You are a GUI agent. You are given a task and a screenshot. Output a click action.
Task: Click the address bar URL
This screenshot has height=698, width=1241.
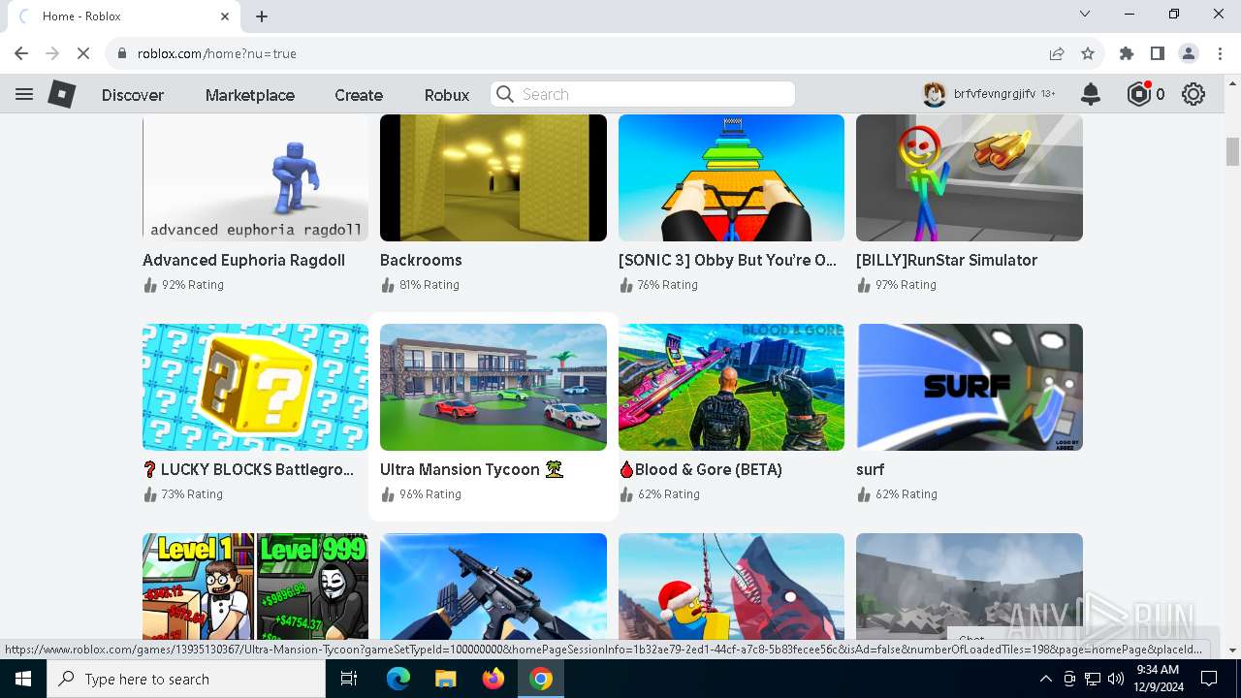pyautogui.click(x=217, y=53)
